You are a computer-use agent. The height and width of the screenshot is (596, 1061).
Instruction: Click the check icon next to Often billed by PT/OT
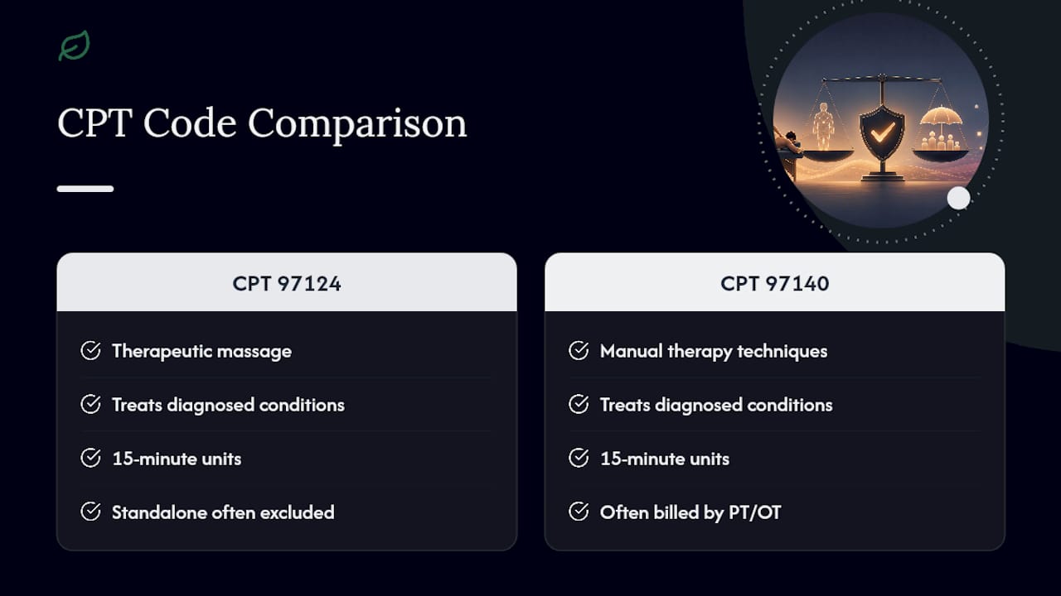579,512
